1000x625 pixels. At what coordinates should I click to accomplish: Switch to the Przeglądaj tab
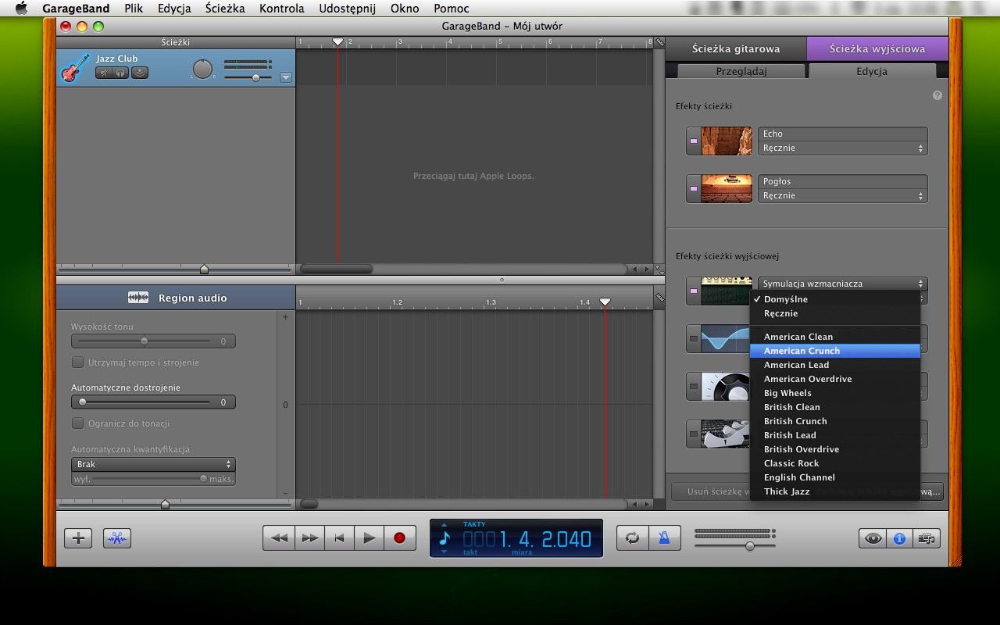(x=741, y=71)
